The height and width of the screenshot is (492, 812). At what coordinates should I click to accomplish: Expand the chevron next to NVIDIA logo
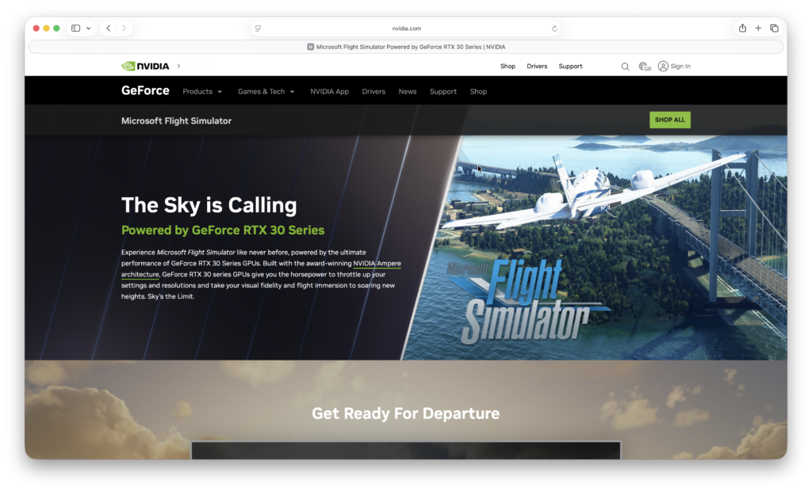click(x=178, y=67)
